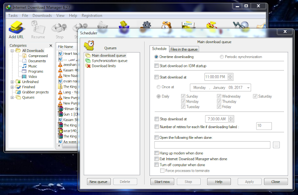The image size is (298, 195).
Task: Click the Stop toolbar icon in main window
Action: (59, 28)
